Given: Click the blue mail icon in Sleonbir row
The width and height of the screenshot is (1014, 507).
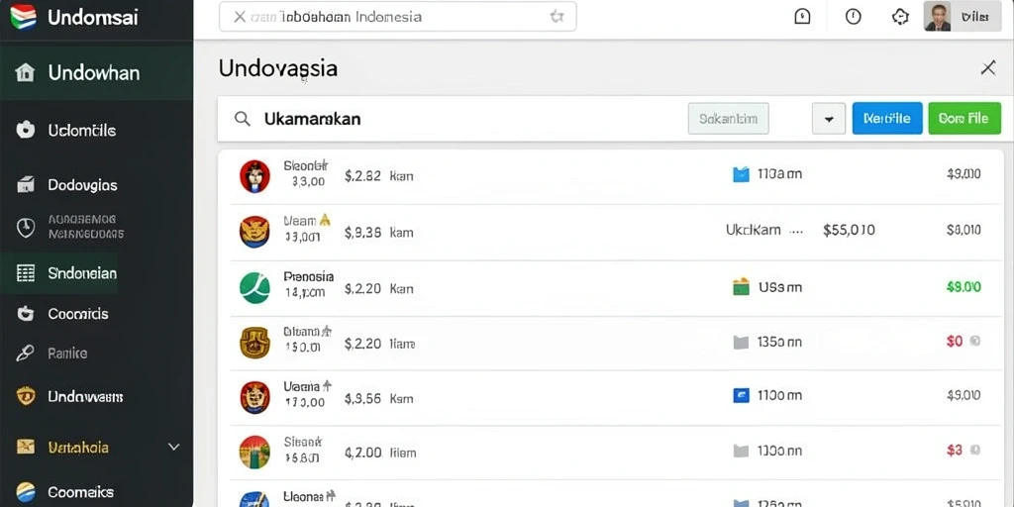Looking at the screenshot, I should (x=741, y=174).
